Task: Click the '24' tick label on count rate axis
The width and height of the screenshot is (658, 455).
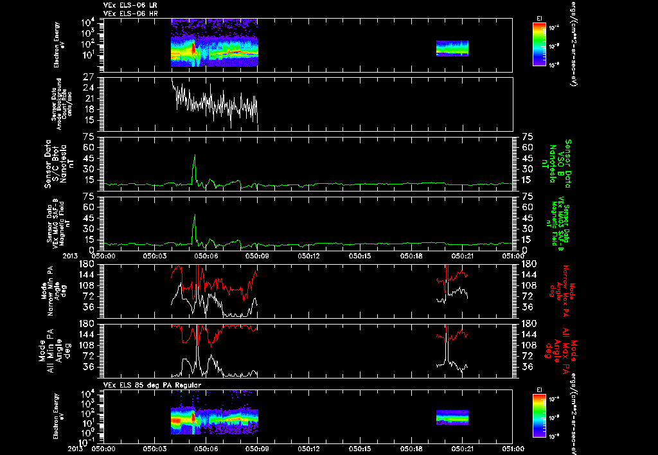Action: click(88, 88)
